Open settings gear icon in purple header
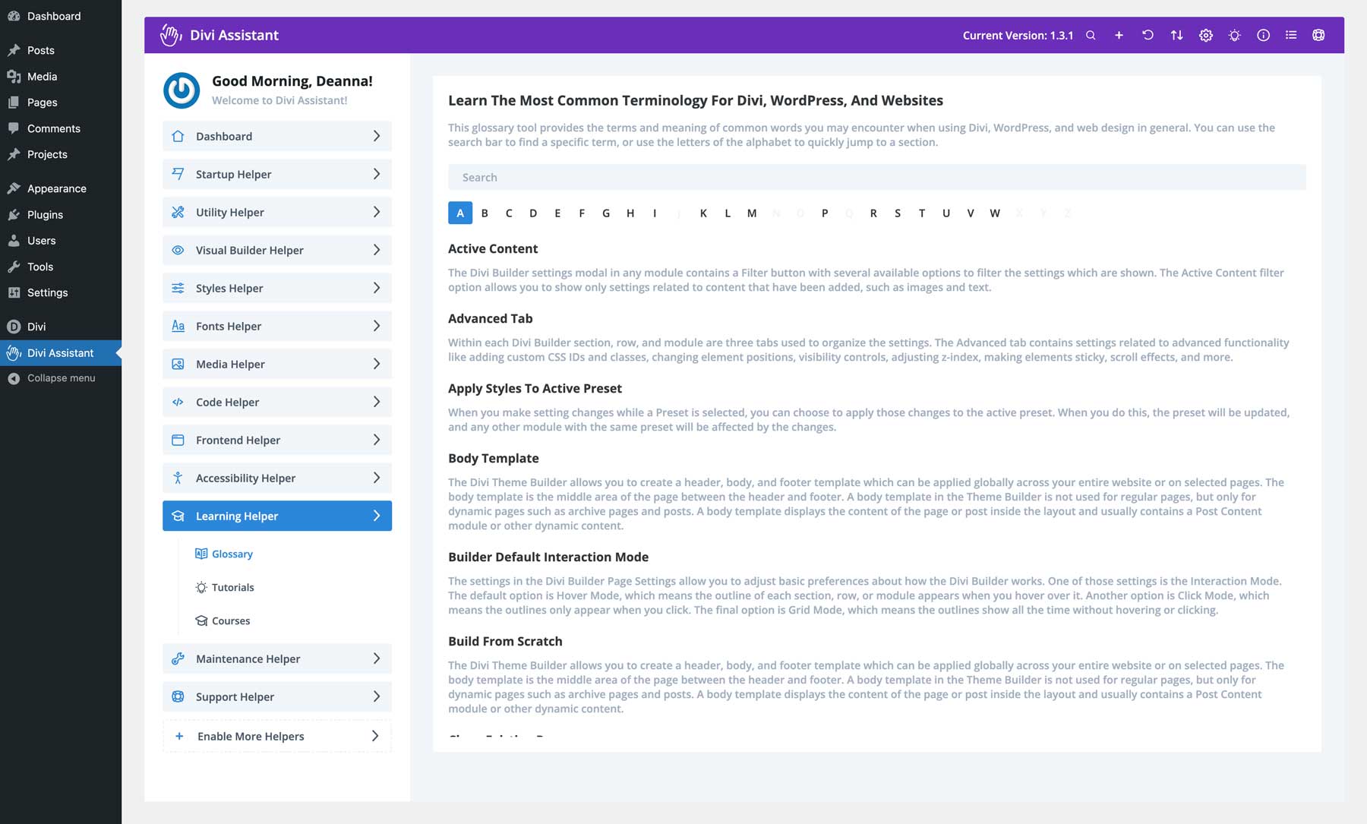1367x824 pixels. click(1206, 35)
